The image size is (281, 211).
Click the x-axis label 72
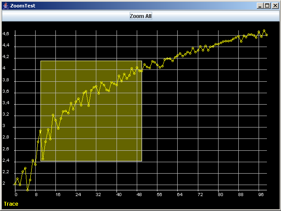[200, 194]
